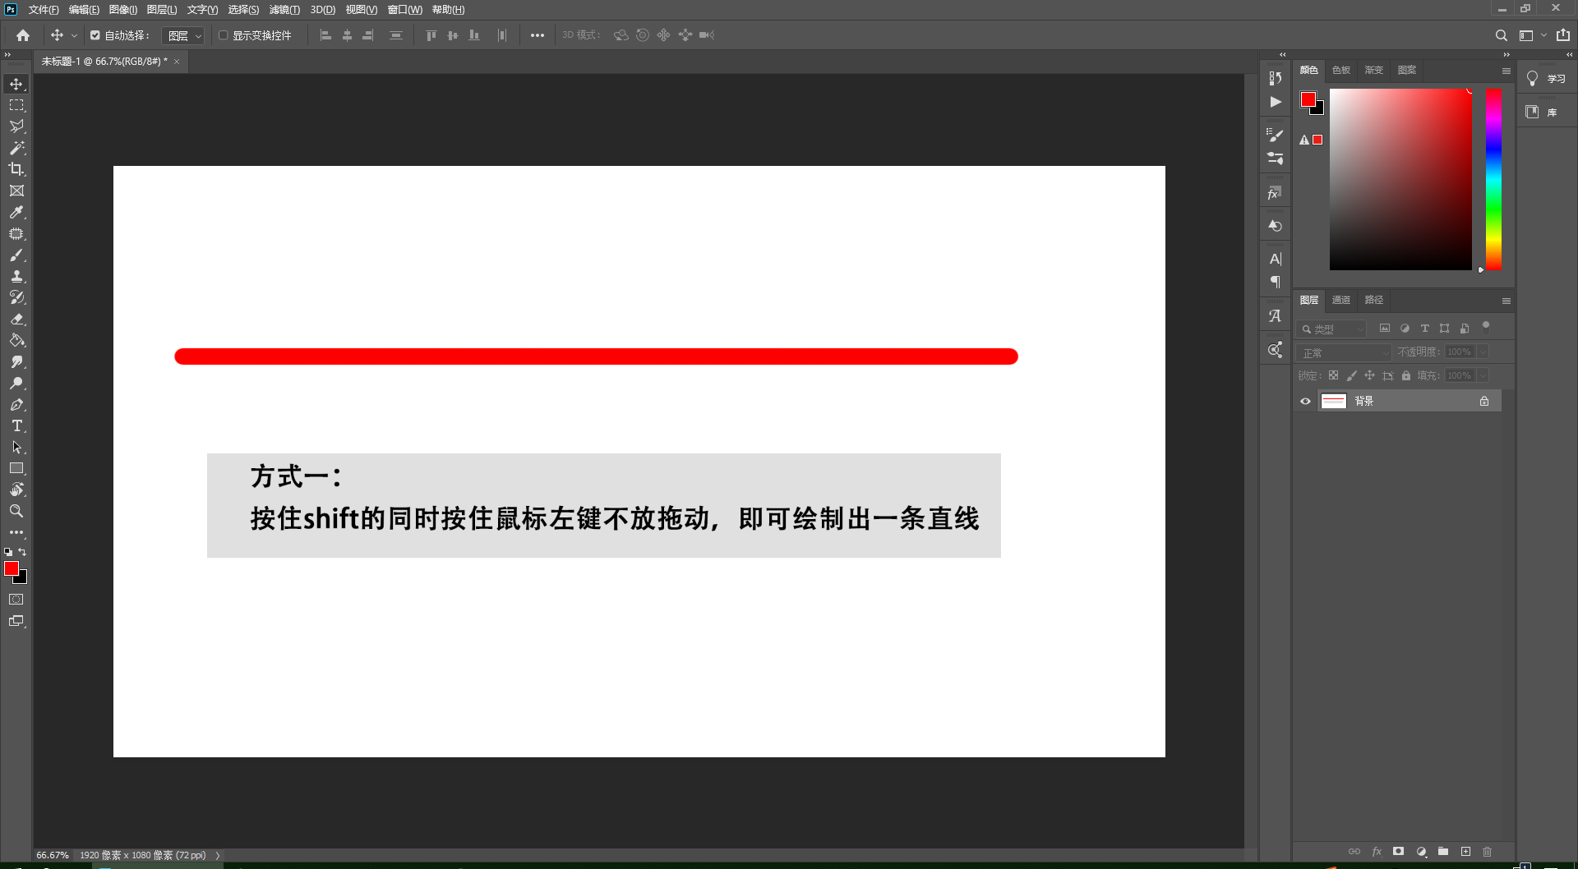Select the Path Selection tool
The image size is (1578, 869).
[x=16, y=447]
